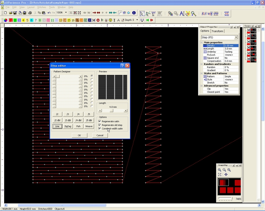Click the ImageMap pan arrows icon
Screen dimensions: 265x211
(226, 175)
